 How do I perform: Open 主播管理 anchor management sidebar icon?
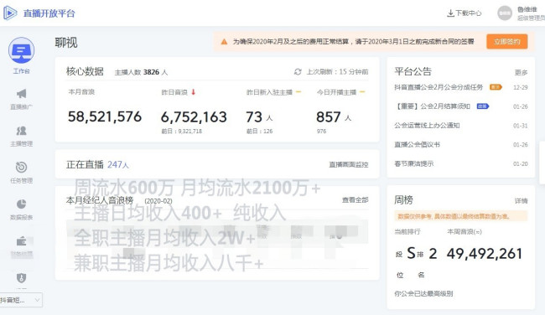coord(22,131)
